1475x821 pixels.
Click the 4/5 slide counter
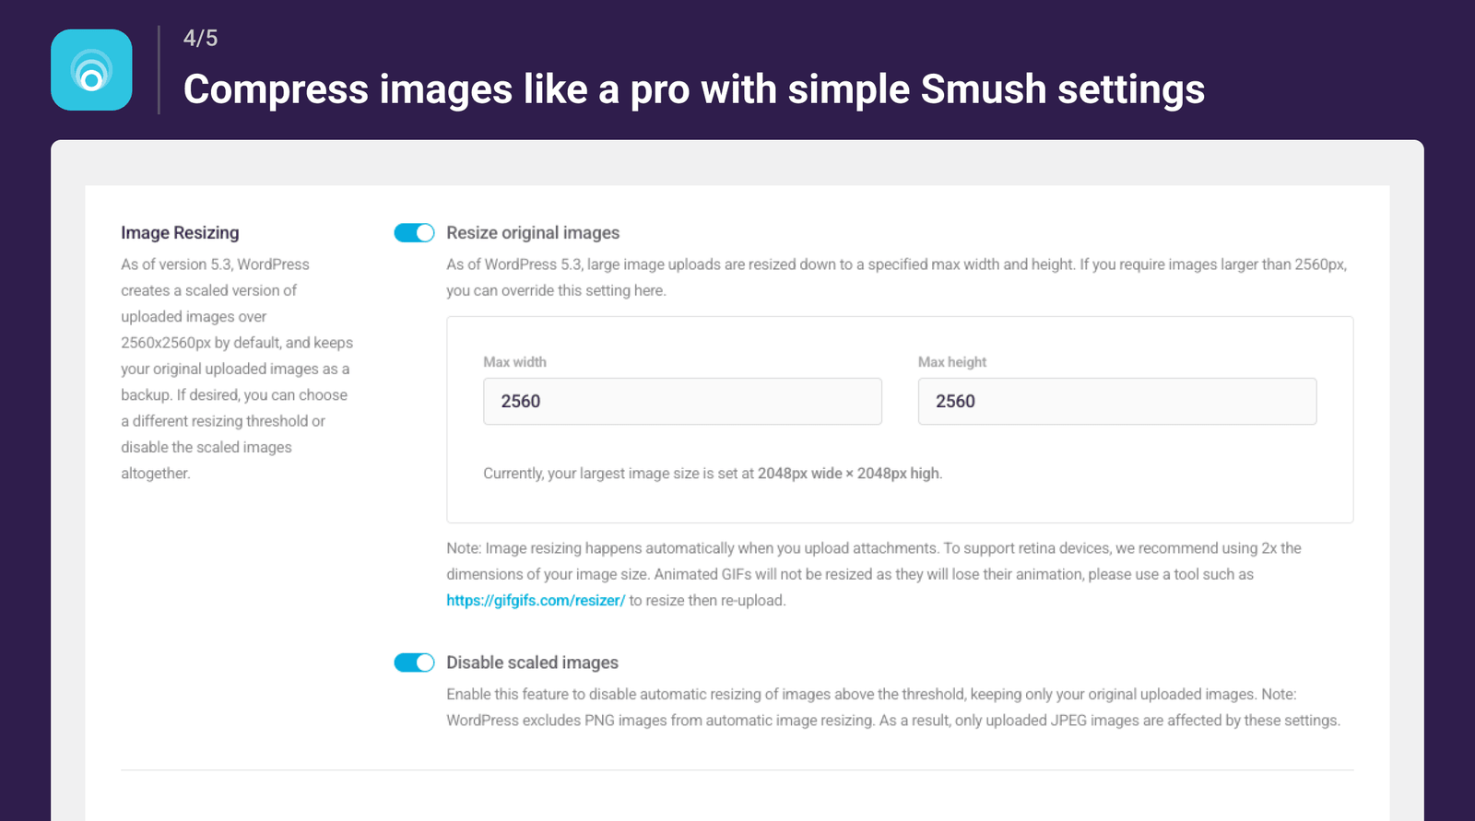coord(200,39)
